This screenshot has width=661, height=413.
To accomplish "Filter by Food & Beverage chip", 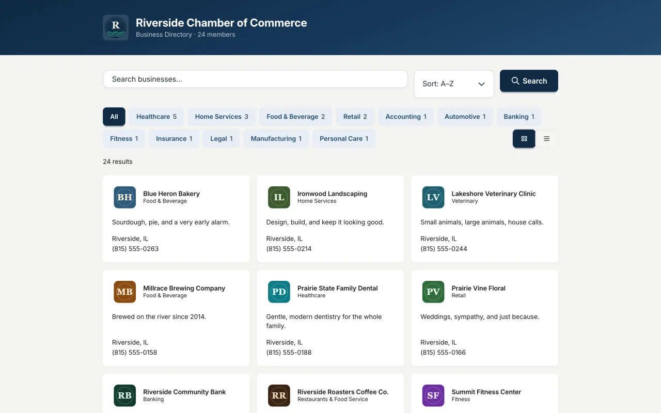I will (296, 117).
